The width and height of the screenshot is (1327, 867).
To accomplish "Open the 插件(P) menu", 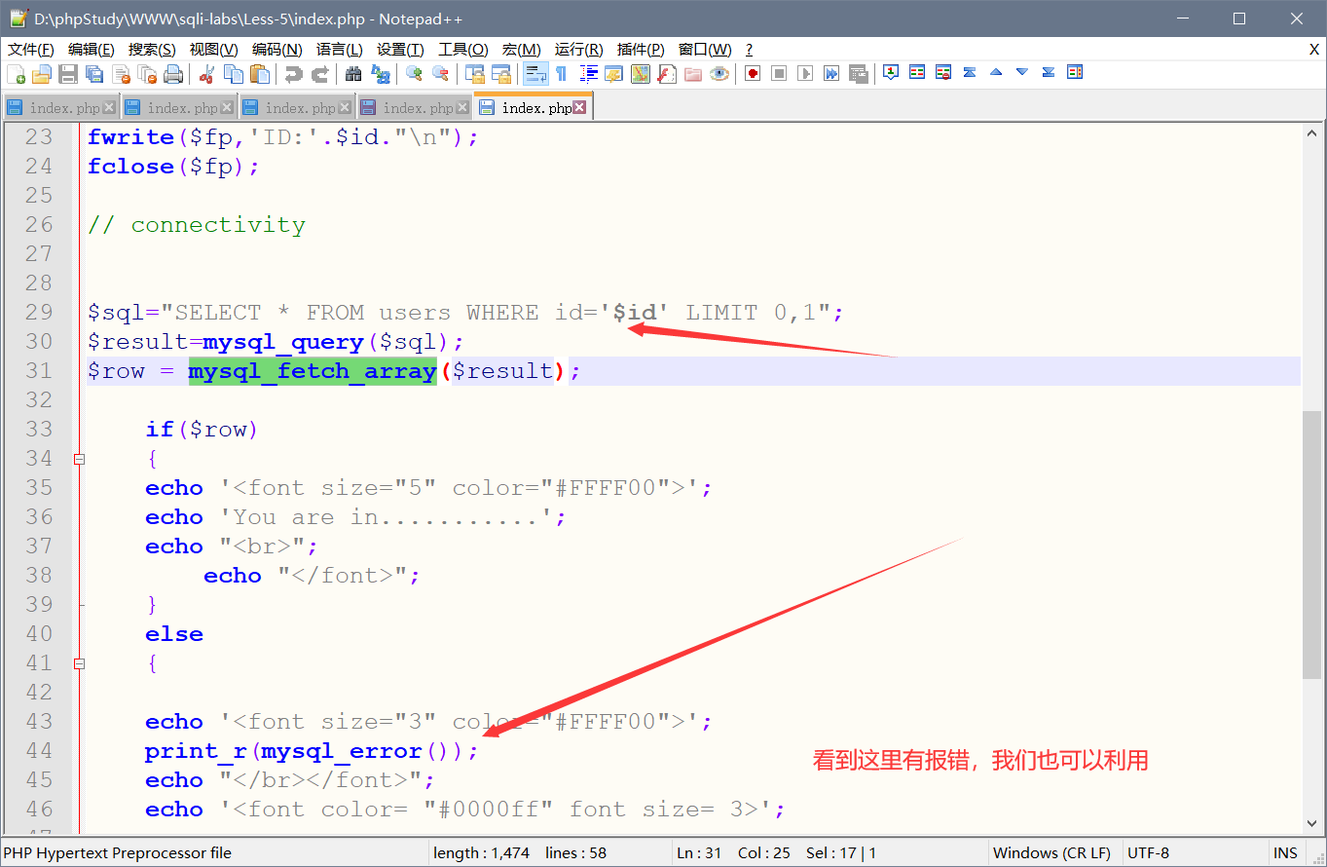I will [640, 49].
